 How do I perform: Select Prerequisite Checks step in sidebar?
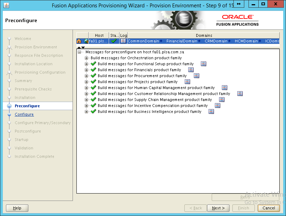33,89
